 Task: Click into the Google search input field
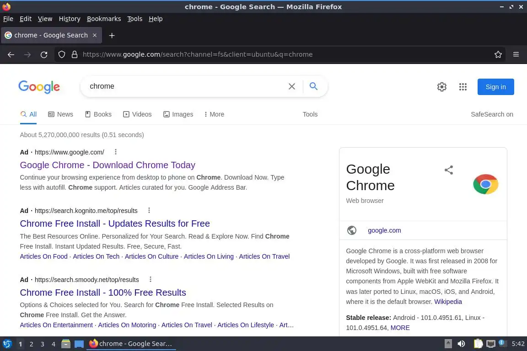(x=185, y=86)
